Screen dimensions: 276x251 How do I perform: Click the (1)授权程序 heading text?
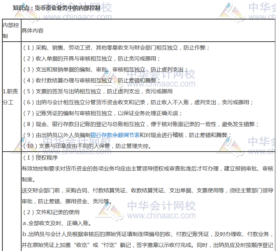[x=39, y=158]
